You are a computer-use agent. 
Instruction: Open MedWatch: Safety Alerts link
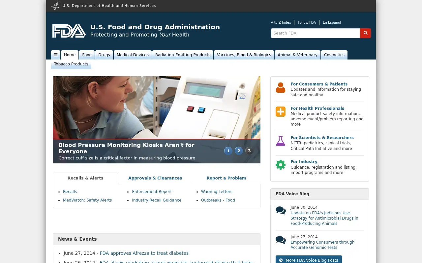pyautogui.click(x=87, y=200)
